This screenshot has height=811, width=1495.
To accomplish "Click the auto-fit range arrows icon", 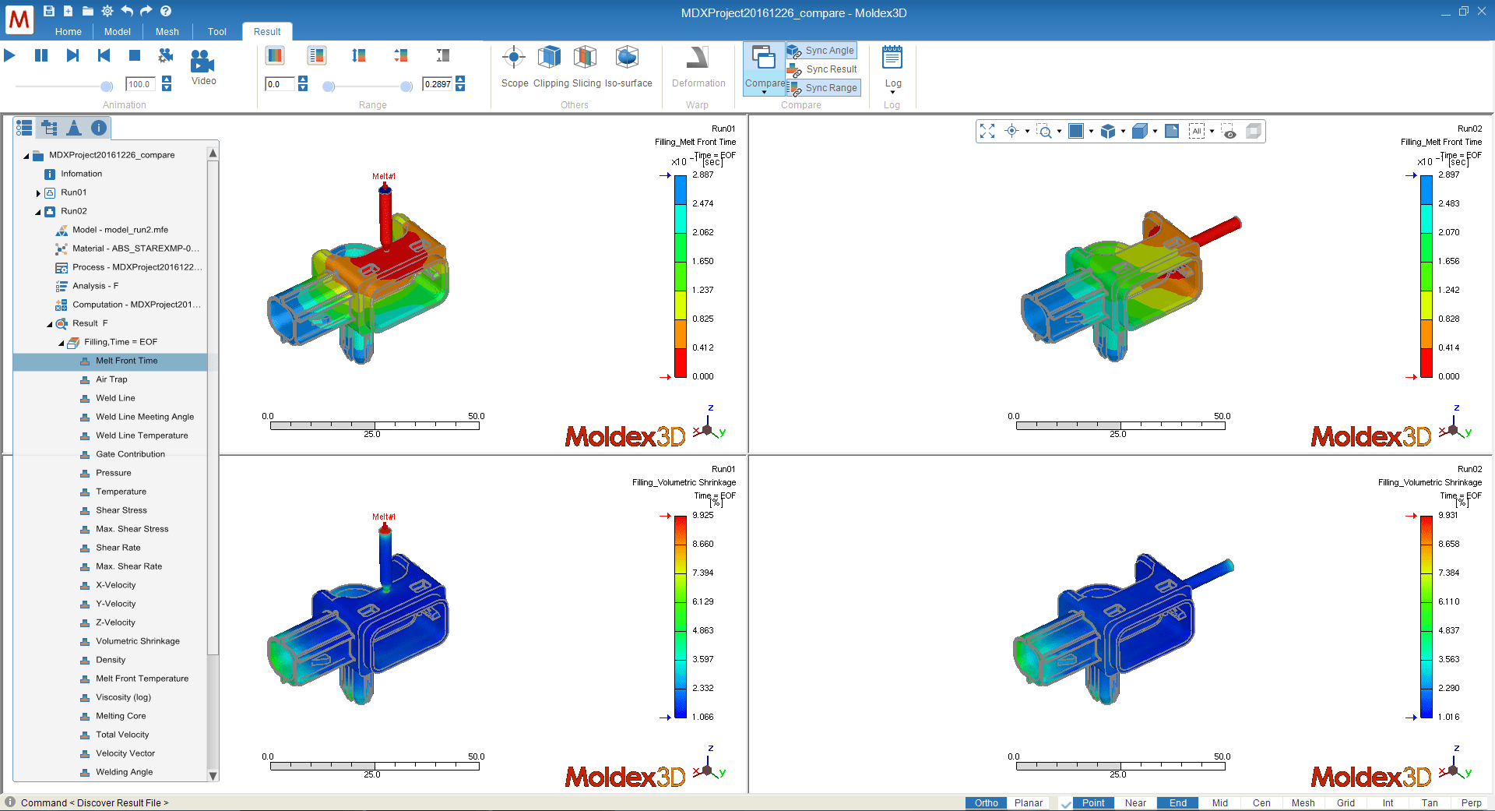I will 358,55.
